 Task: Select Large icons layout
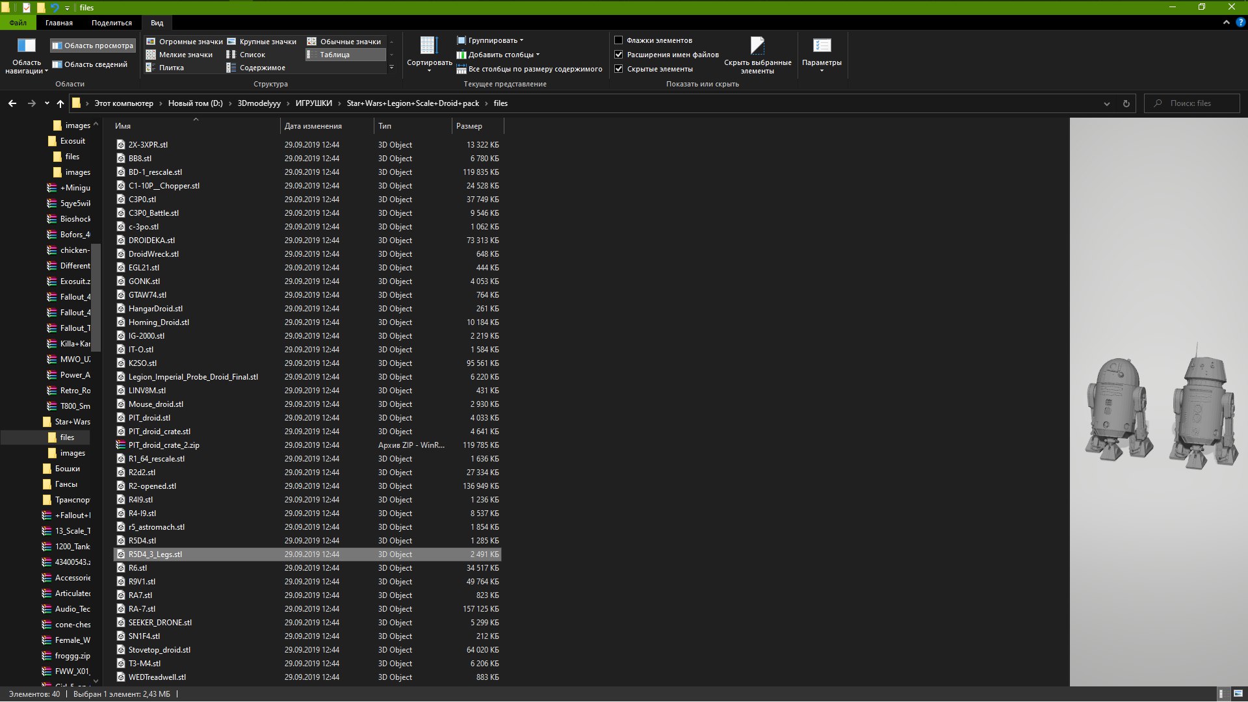[x=262, y=42]
